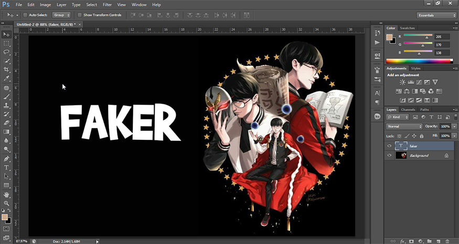The height and width of the screenshot is (244, 459).
Task: Select the Path Selection tool
Action: (6, 176)
